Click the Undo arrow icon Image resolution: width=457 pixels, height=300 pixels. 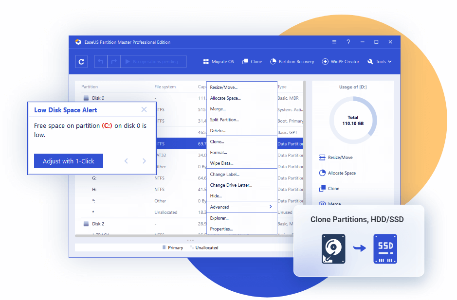(x=101, y=62)
